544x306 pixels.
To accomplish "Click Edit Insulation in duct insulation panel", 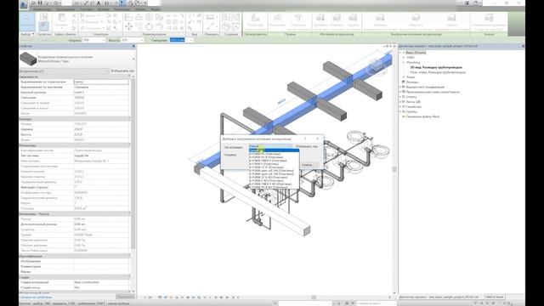I will (x=337, y=20).
